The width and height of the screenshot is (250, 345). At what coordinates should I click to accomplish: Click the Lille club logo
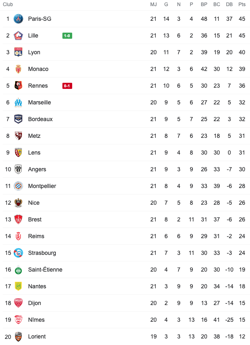(x=18, y=35)
